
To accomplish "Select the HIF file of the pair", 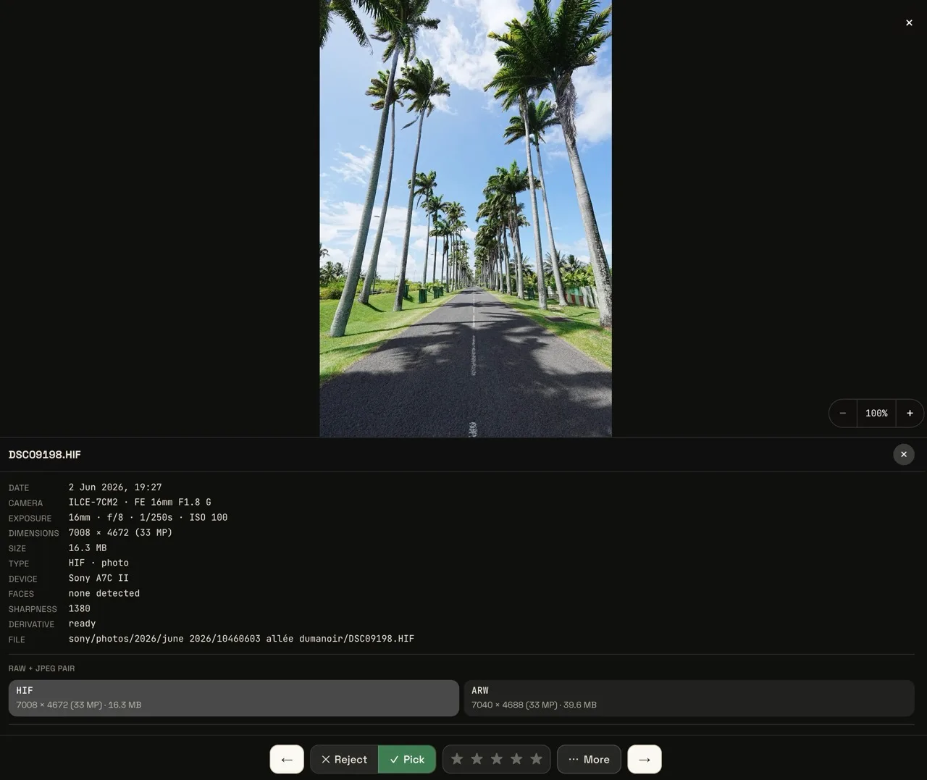I will pos(234,697).
